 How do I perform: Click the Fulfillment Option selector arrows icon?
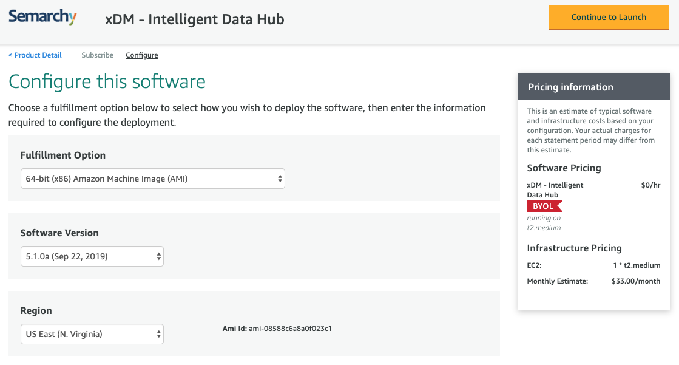pos(280,179)
